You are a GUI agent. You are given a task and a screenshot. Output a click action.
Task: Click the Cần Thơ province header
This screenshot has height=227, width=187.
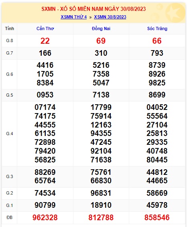[x=45, y=28]
